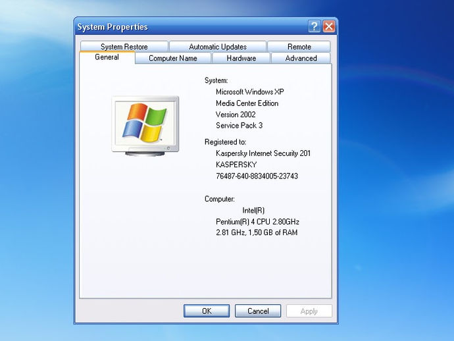
Task: Switch to the System Restore tab
Action: (x=124, y=47)
